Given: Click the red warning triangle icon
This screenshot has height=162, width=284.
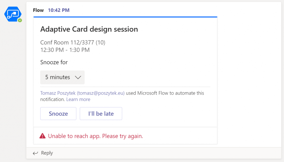Looking at the screenshot, I should [42, 136].
